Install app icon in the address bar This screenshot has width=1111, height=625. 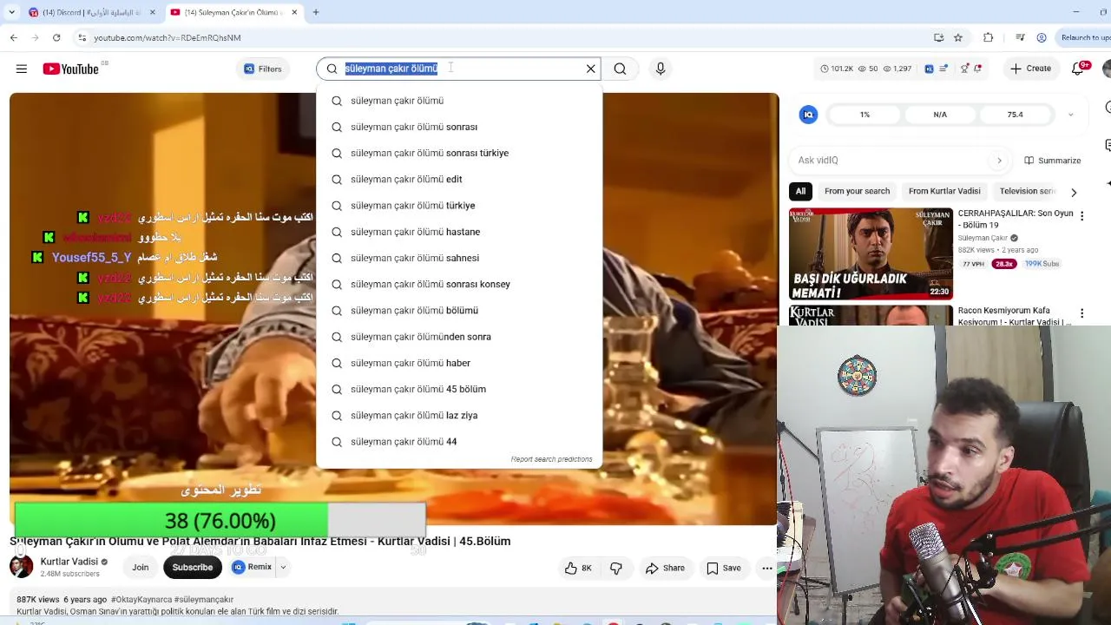pos(938,37)
